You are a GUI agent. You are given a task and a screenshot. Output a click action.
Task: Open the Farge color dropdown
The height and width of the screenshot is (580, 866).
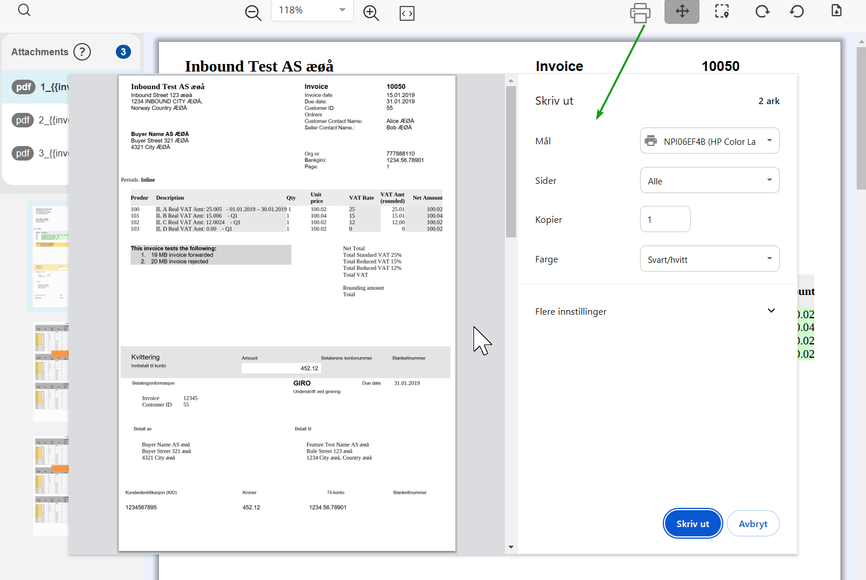tap(709, 259)
